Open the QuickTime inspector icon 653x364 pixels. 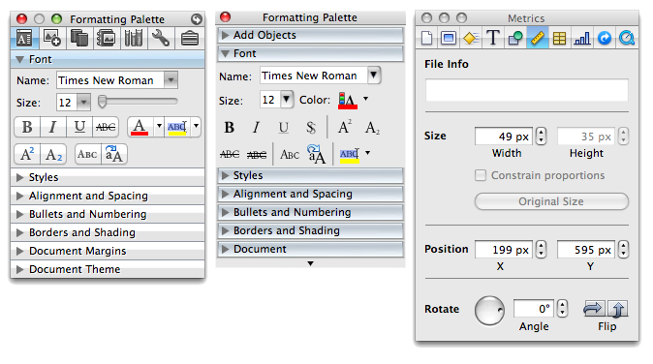(x=627, y=39)
